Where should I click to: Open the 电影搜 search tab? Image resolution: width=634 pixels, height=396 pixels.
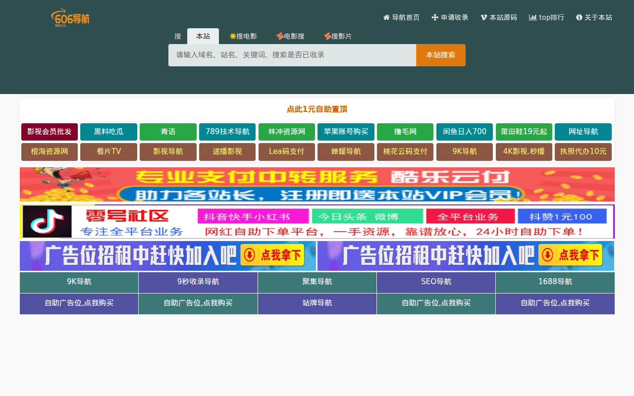pyautogui.click(x=290, y=36)
